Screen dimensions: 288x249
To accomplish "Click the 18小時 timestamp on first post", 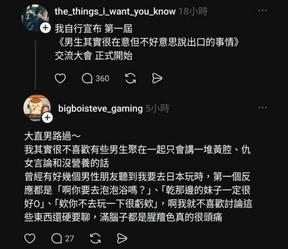I will point(193,11).
